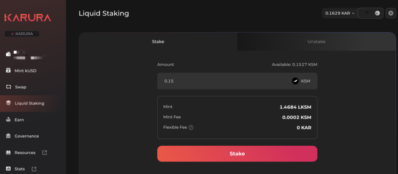Click Available: 0.1527 KSM to use max
Viewport: 398px width, 174px height.
tap(294, 65)
